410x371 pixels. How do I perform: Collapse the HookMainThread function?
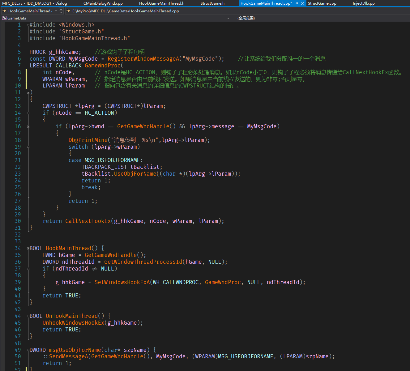[x=28, y=249]
